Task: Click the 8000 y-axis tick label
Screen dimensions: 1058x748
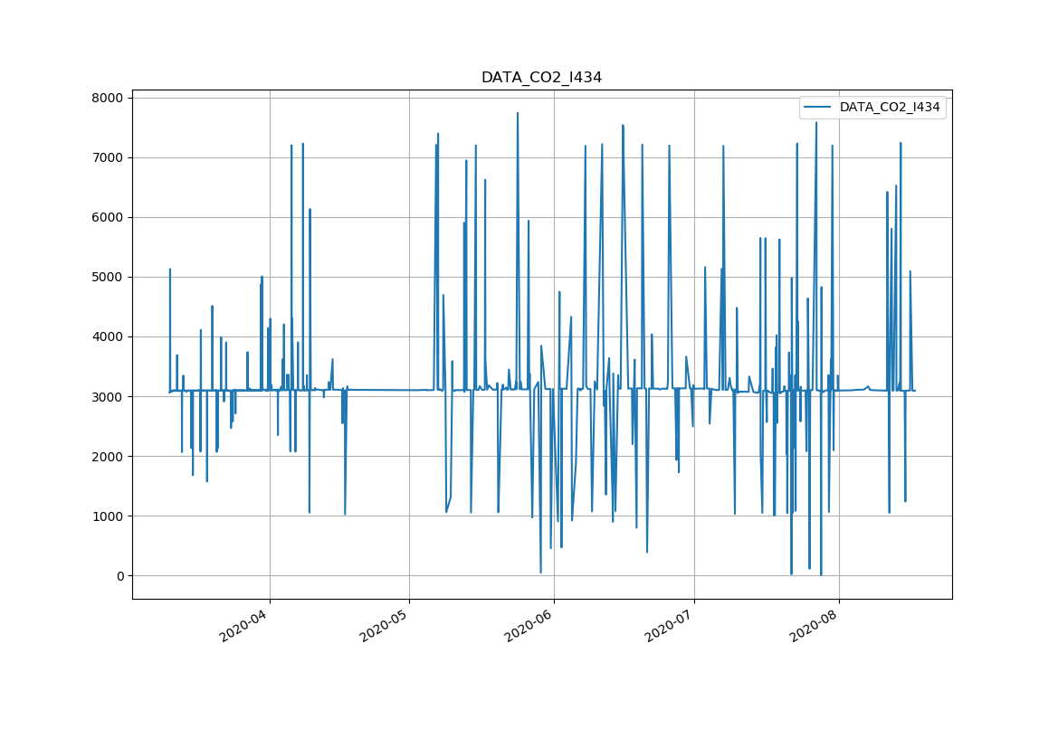Action: click(x=107, y=98)
